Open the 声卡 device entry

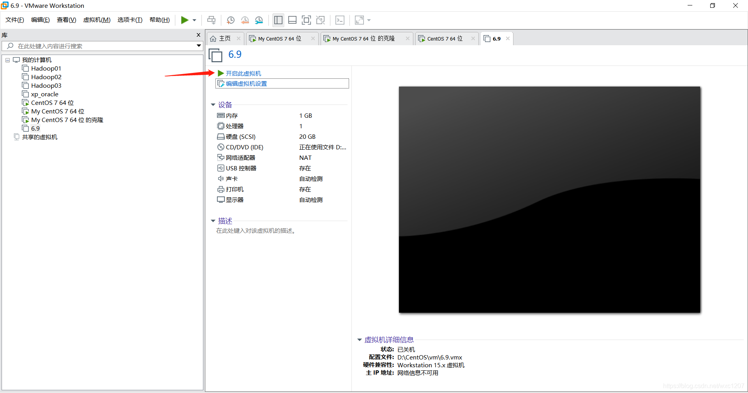point(228,179)
